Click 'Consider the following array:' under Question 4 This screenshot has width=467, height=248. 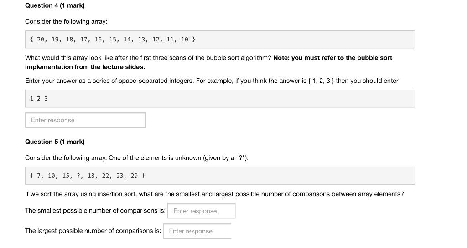(66, 22)
